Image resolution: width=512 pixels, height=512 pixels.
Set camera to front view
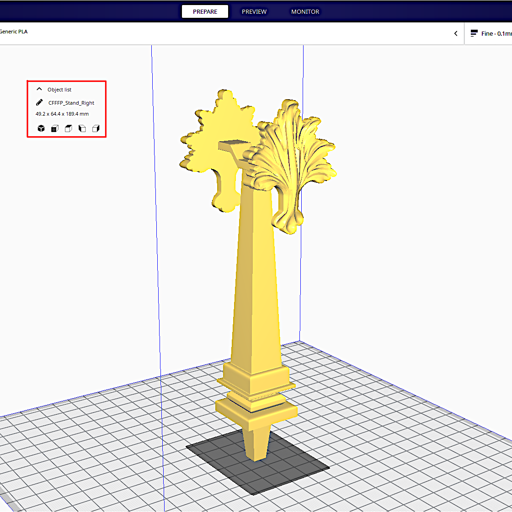click(x=55, y=128)
